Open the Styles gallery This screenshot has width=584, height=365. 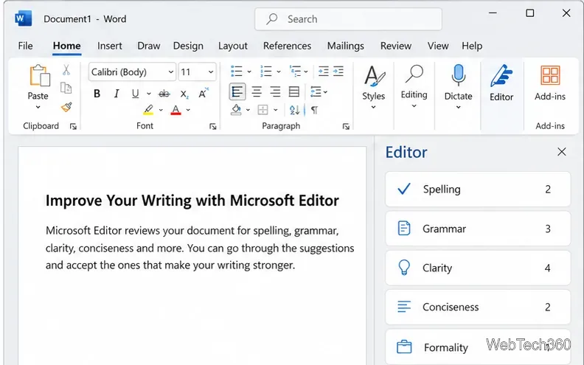(x=374, y=88)
